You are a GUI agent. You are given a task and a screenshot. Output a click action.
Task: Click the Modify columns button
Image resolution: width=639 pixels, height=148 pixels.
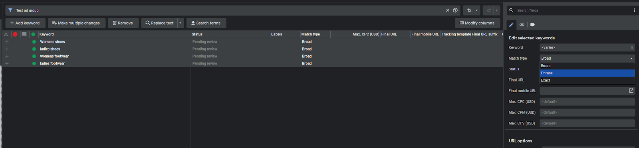tap(477, 23)
